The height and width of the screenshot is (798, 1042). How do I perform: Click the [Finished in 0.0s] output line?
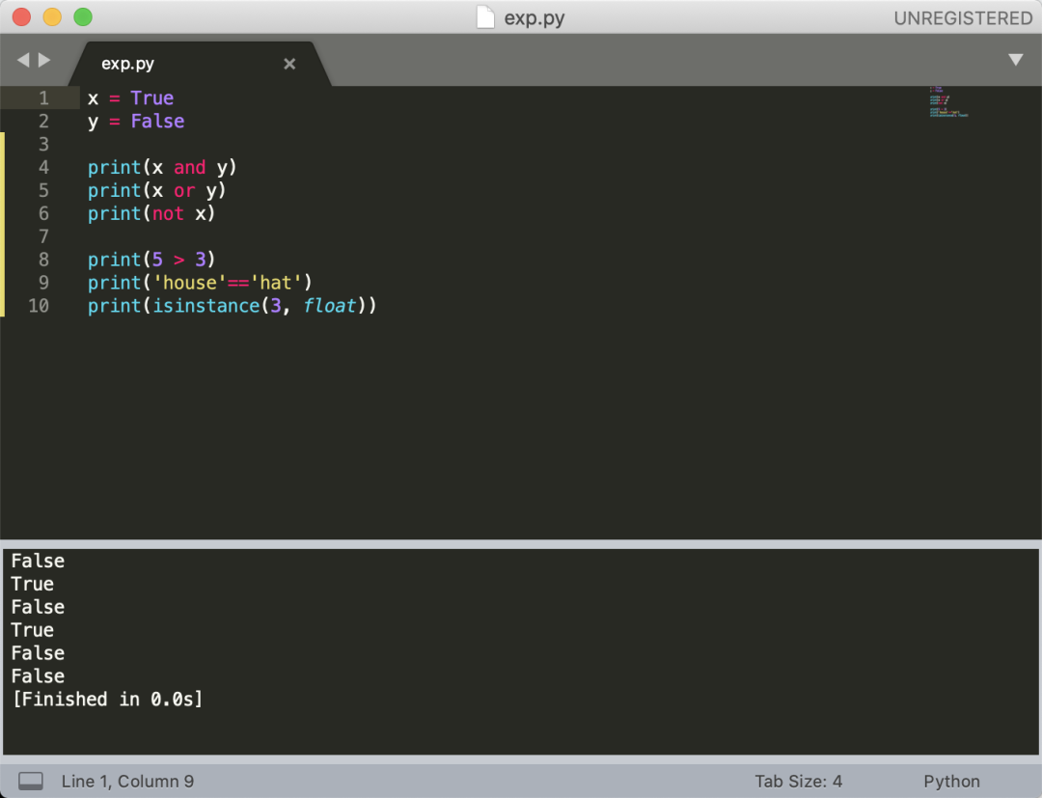point(107,700)
